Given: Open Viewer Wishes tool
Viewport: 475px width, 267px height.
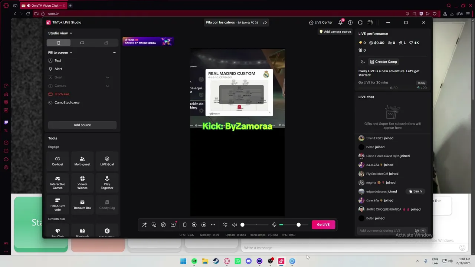Looking at the screenshot, I should click(82, 183).
